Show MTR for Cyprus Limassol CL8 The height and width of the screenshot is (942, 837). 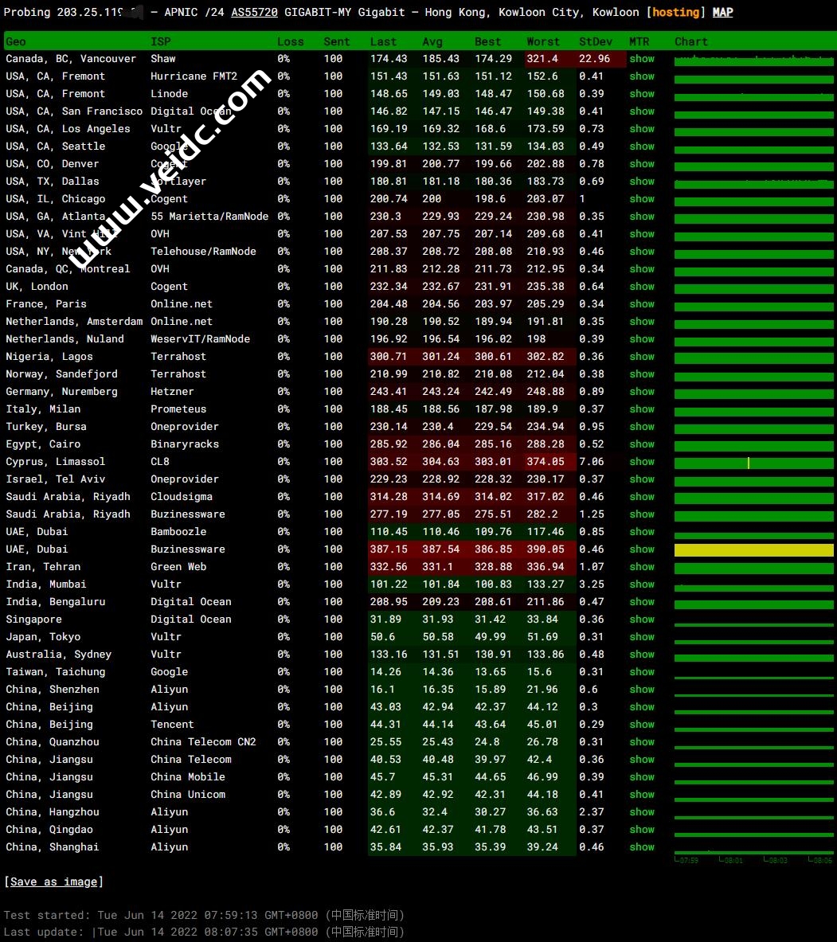[x=642, y=461]
